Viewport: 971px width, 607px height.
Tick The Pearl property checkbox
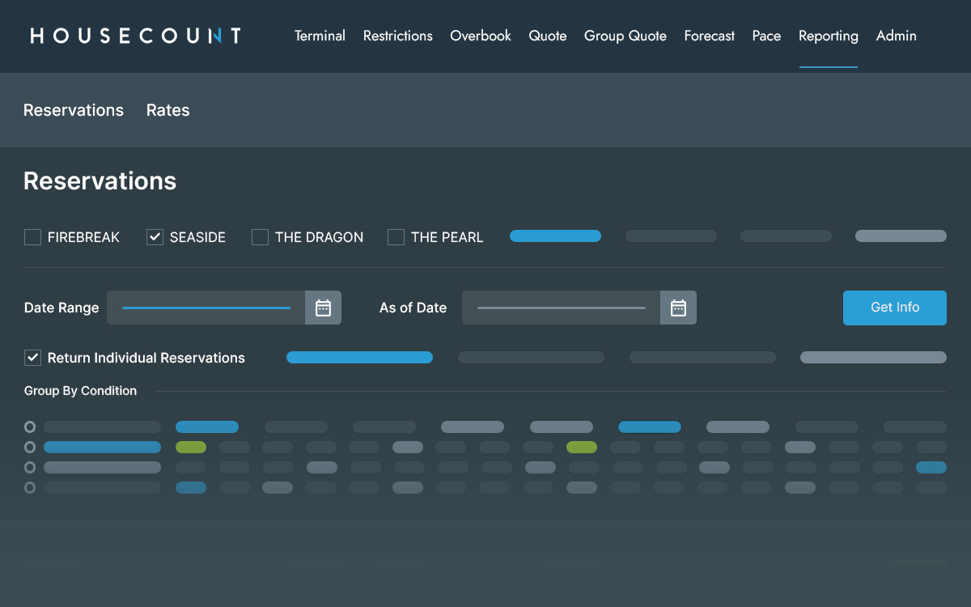point(396,237)
